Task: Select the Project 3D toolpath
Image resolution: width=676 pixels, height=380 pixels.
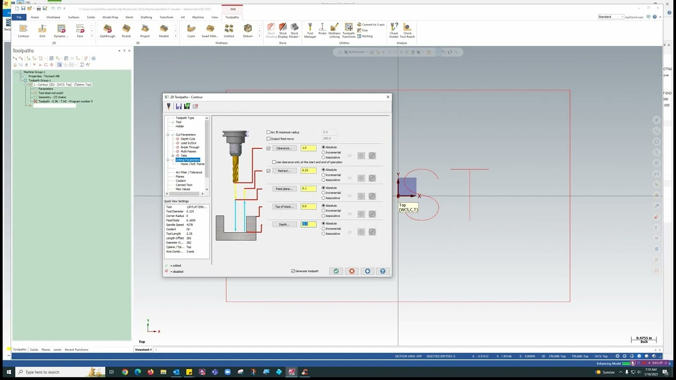Action: click(145, 31)
